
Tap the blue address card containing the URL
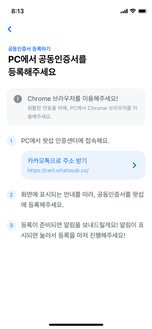pyautogui.click(x=84, y=165)
